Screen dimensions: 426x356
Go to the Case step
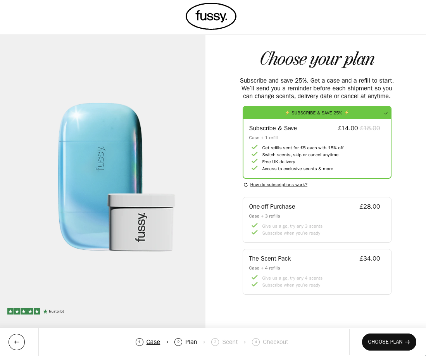(153, 342)
